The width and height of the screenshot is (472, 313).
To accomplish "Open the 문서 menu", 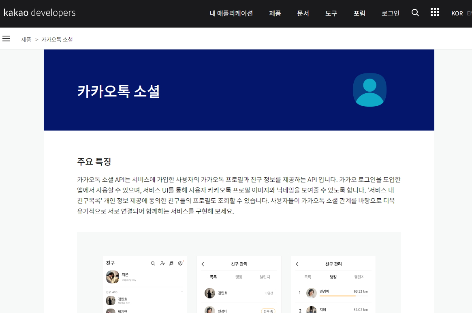I will 303,13.
